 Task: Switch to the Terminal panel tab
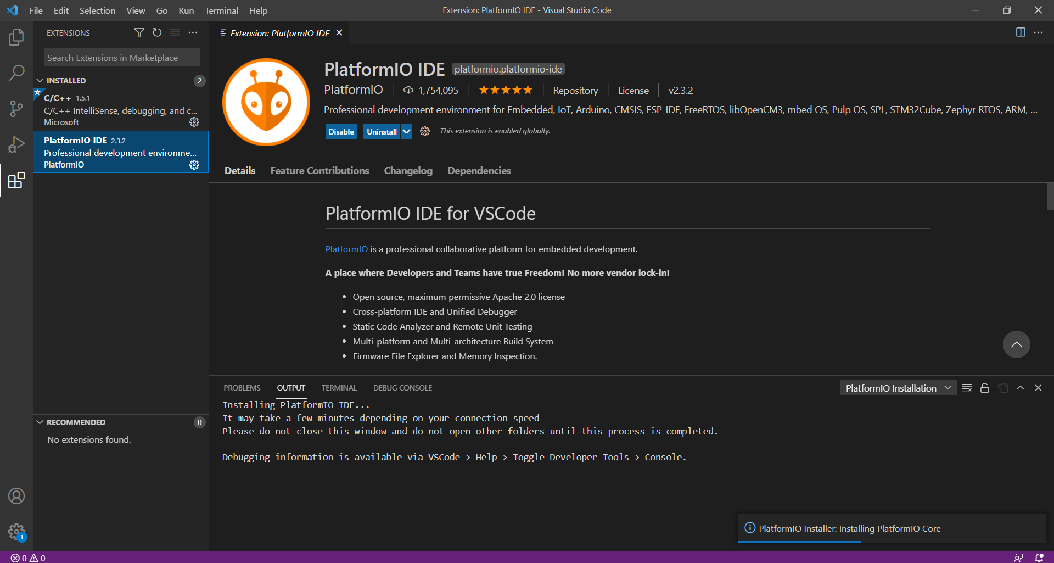click(339, 388)
